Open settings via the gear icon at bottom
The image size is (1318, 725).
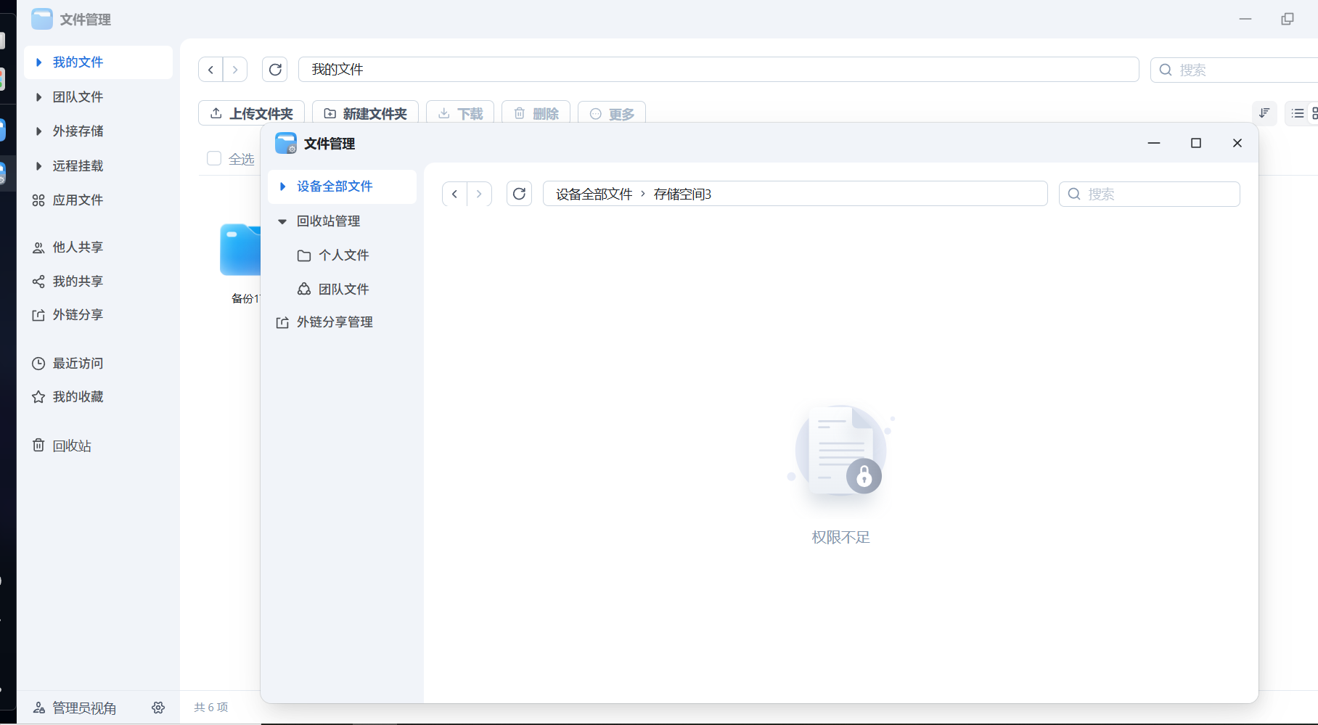(x=158, y=707)
